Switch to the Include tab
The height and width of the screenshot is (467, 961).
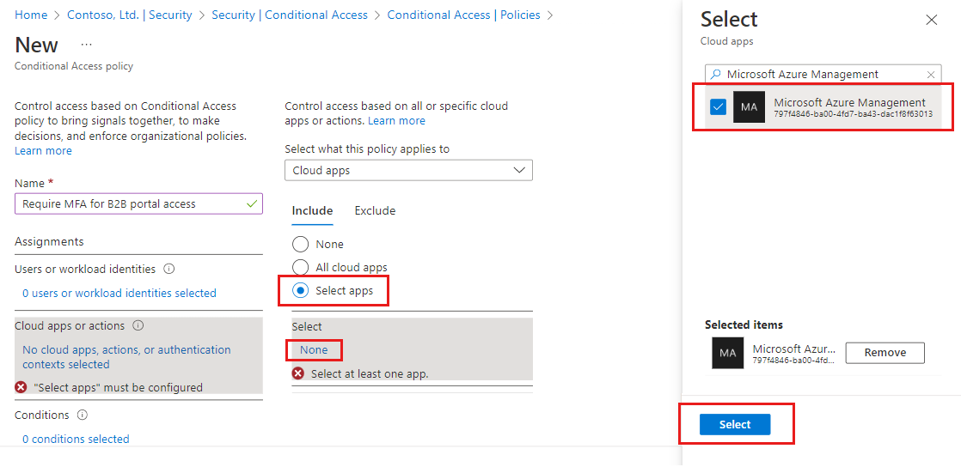312,211
